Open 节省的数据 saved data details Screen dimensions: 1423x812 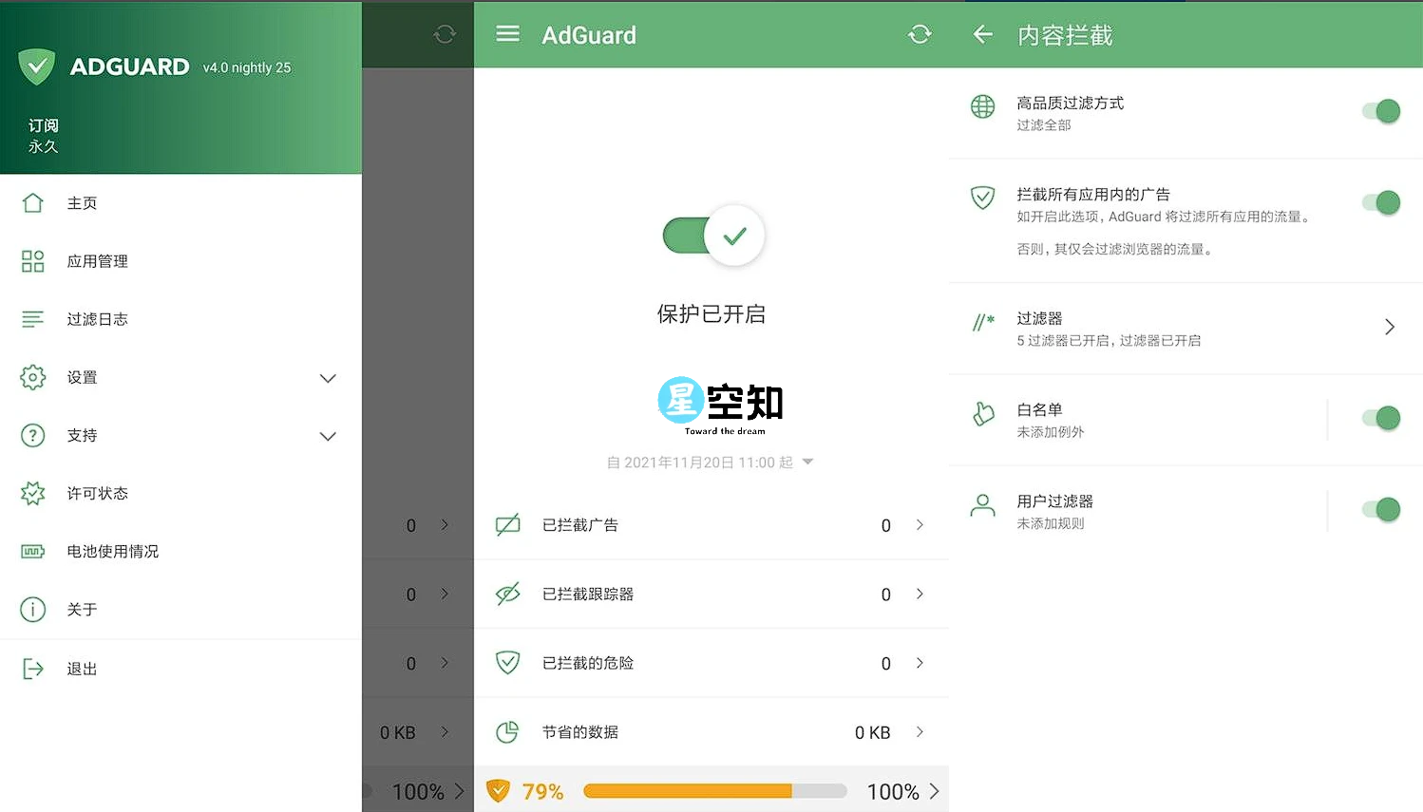(712, 731)
